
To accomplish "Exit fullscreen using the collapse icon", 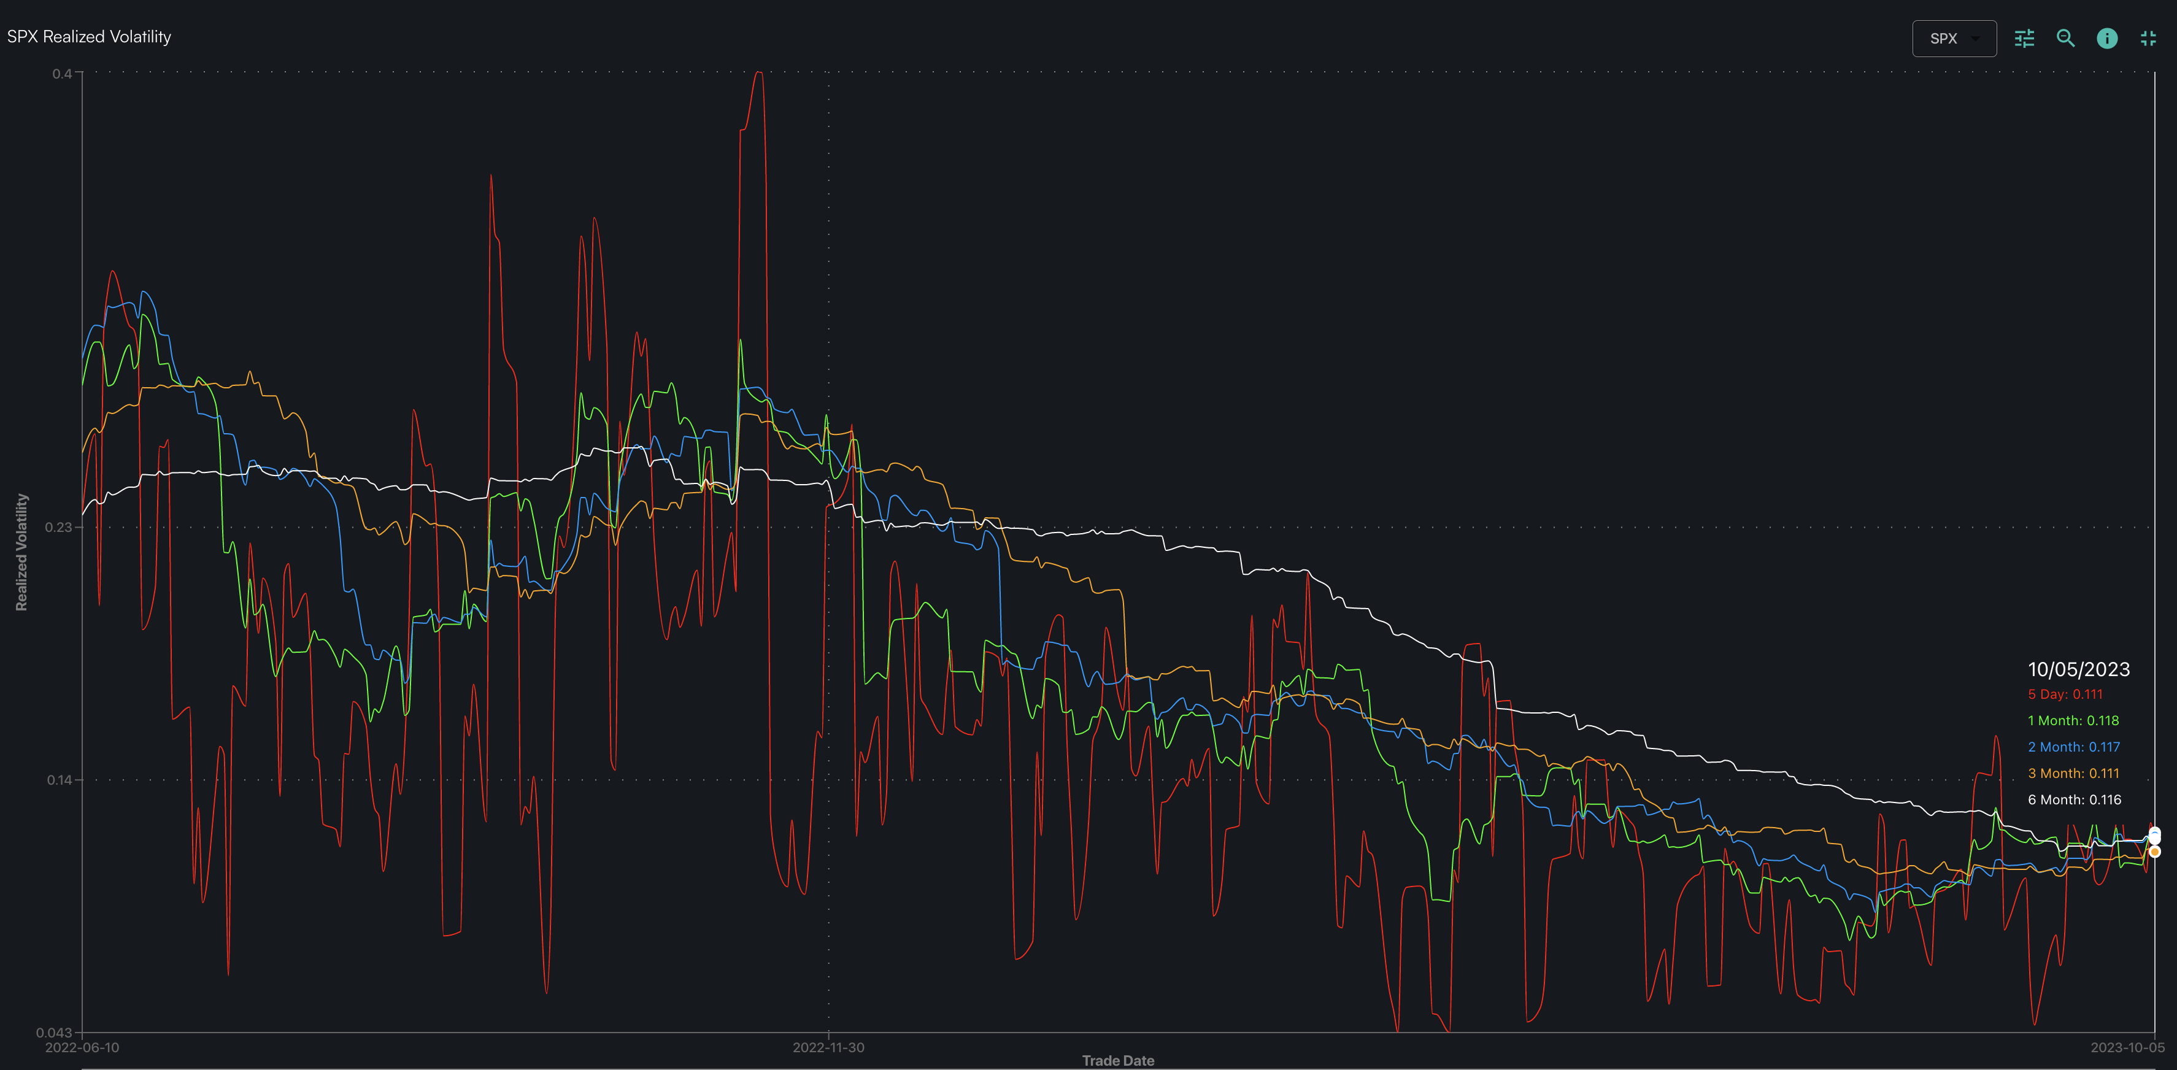I will tap(2148, 39).
